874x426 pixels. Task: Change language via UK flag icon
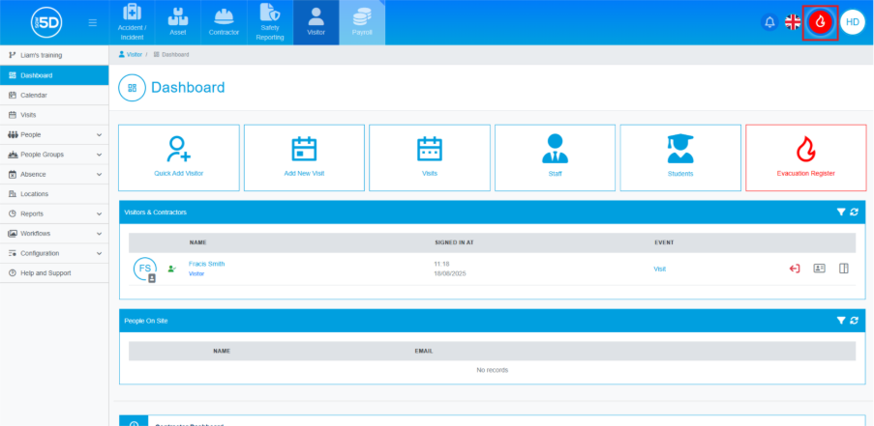pyautogui.click(x=793, y=22)
